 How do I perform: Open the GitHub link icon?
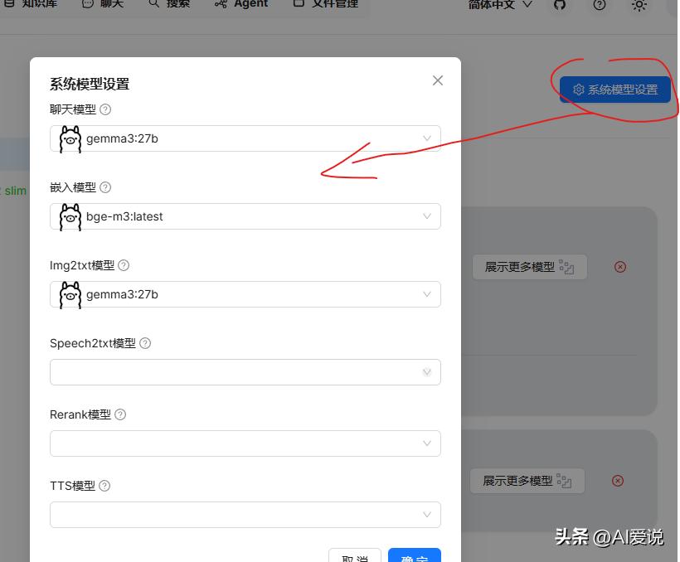tap(560, 4)
